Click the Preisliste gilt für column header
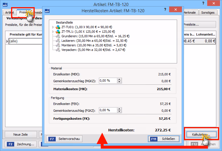The height and width of the screenshot is (151, 222). [26, 34]
